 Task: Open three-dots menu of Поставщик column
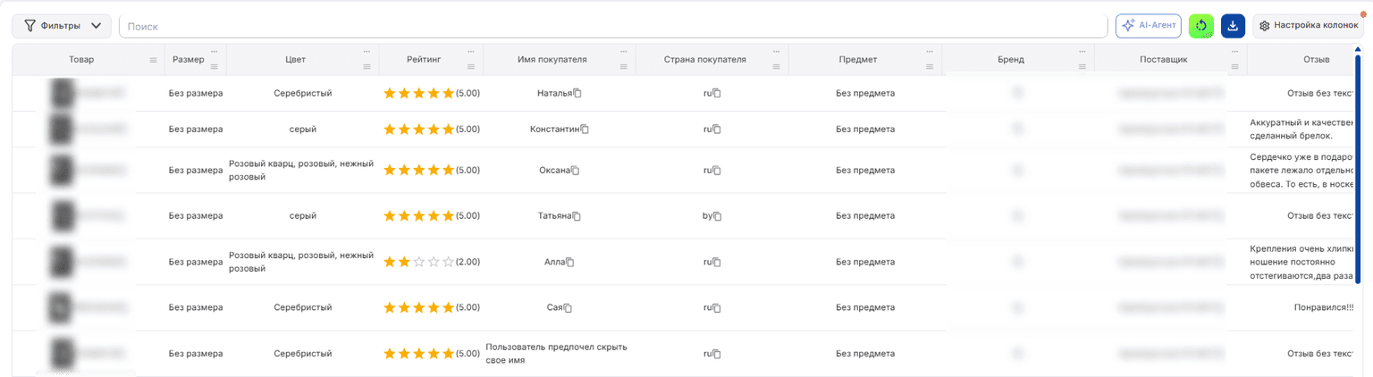click(x=1234, y=52)
